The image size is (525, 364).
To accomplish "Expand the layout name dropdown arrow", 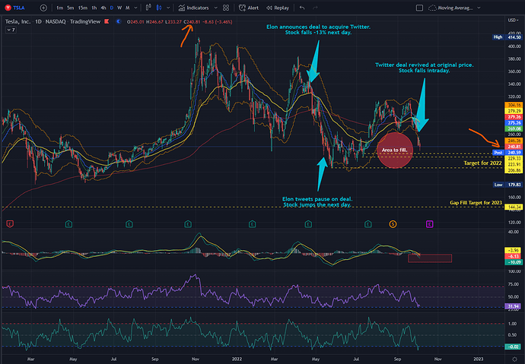I will 479,8.
